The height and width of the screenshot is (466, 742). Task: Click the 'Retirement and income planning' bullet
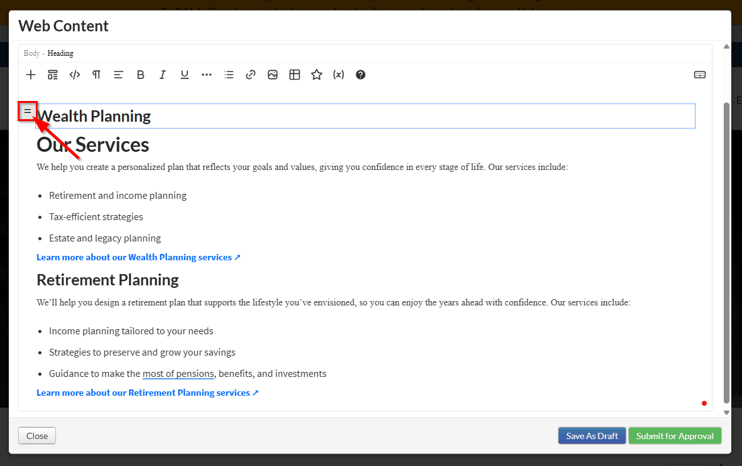(x=118, y=196)
